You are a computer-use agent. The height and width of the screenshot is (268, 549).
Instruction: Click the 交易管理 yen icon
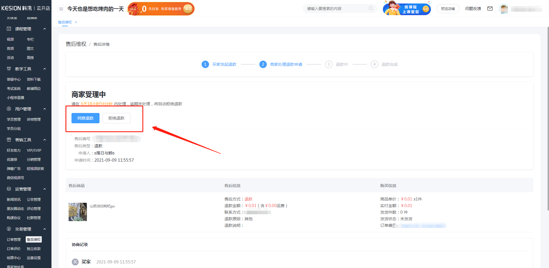[x=9, y=229]
